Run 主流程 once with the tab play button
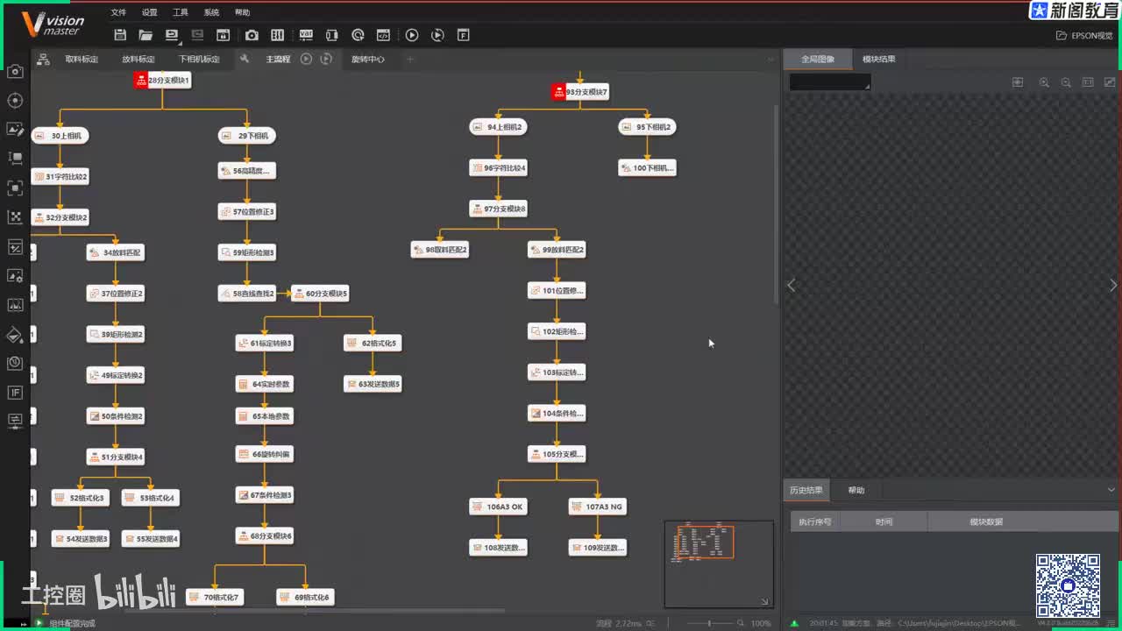The height and width of the screenshot is (631, 1122). point(306,59)
